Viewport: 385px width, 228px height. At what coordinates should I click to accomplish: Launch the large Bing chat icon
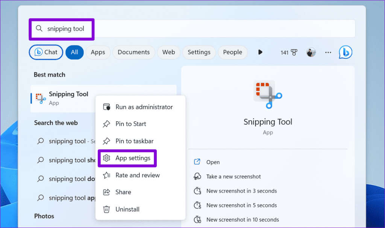click(x=346, y=52)
